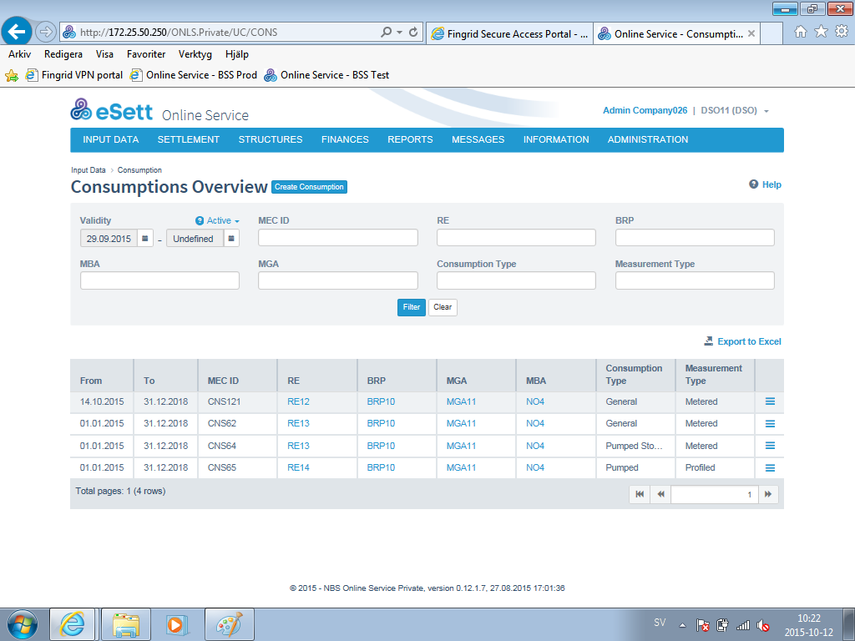Click the Action Center flag tray icon
Image resolution: width=855 pixels, height=641 pixels.
tap(702, 625)
